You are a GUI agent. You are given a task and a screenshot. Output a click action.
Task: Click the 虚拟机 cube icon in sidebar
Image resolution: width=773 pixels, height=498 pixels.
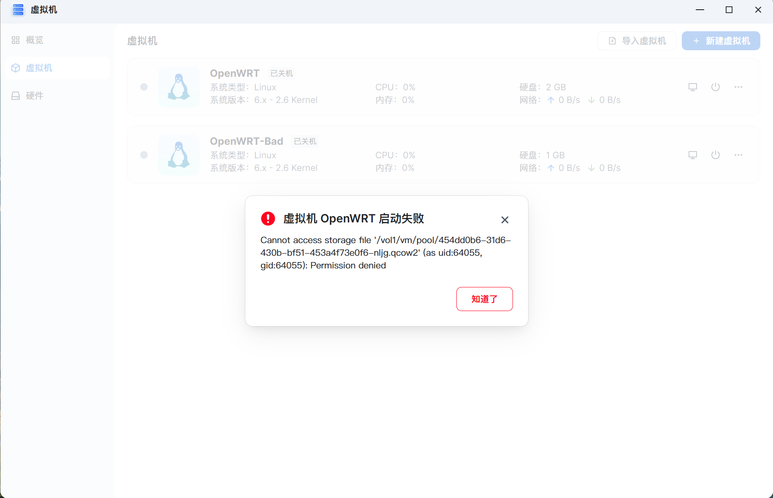(16, 68)
